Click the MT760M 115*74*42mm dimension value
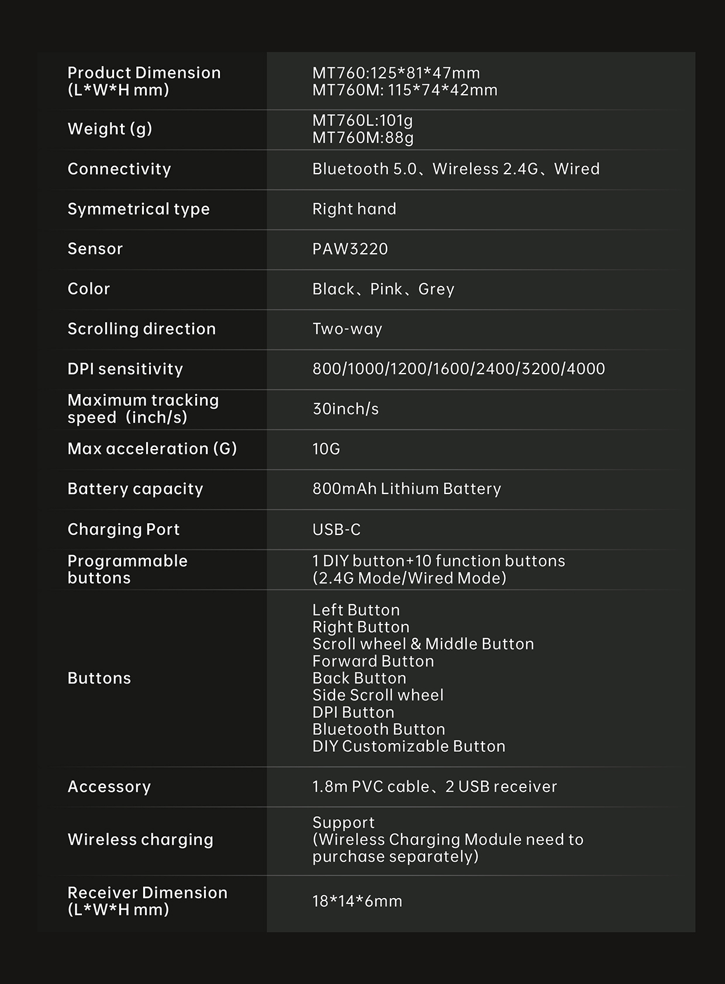The image size is (725, 984). tap(405, 90)
